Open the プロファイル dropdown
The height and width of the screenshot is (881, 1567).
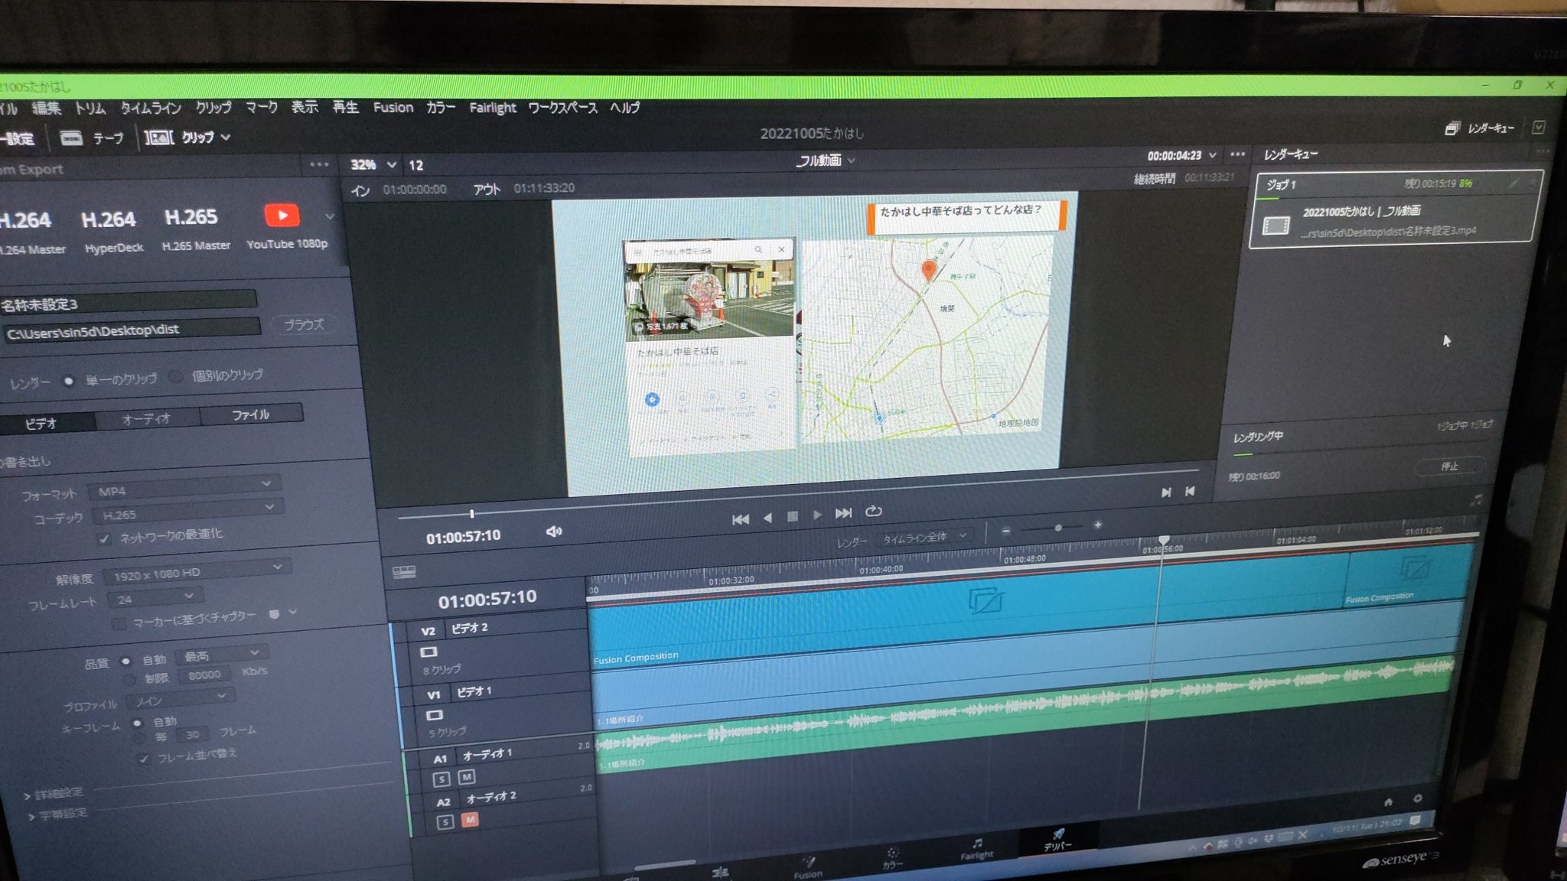(182, 699)
